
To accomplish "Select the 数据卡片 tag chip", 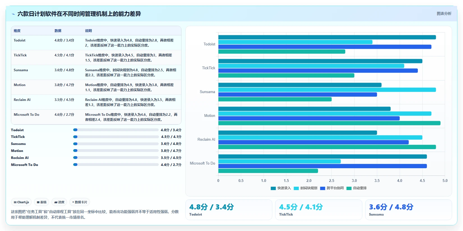I will click(x=80, y=202).
